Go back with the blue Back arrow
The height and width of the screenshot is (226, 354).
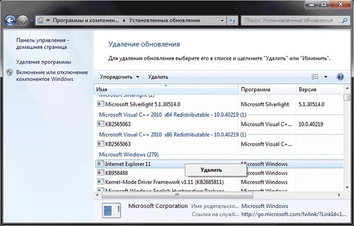[10, 21]
